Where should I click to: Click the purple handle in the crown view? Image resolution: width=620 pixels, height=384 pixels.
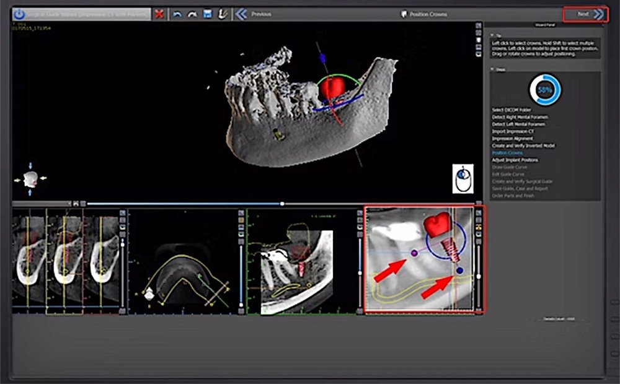(414, 253)
